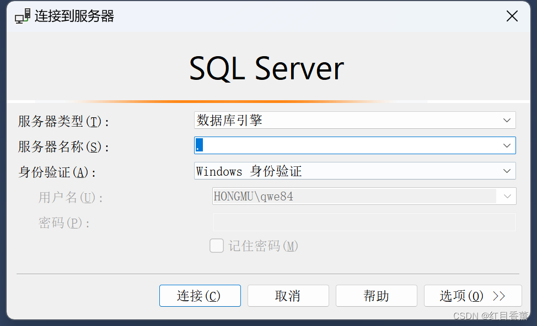This screenshot has height=326, width=537.
Task: Expand options with 选项(O) >> button
Action: point(472,296)
